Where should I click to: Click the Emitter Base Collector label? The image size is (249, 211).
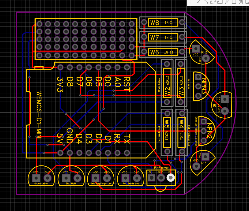pyautogui.click(x=196, y=132)
